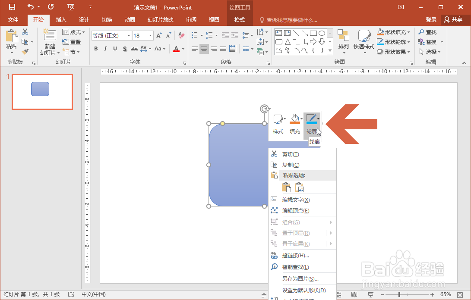Viewport: 471px width, 300px height.
Task: Start slideshow from beginning in quick access toolbar
Action: (71, 7)
